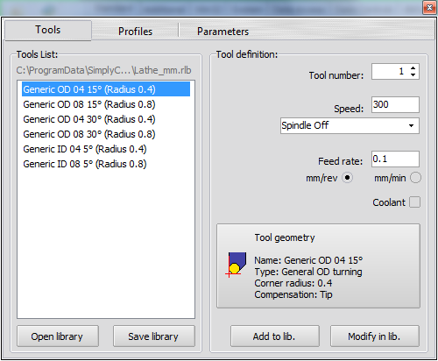Screen dimensions: 438x361
Task: Open the Spindle Off dropdown
Action: coord(350,126)
